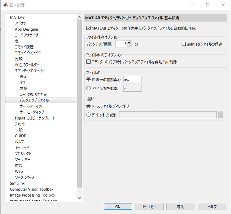Viewport: 231px width, 214px height.
Task: Select 言語 preferences item
Action: click(x=24, y=88)
